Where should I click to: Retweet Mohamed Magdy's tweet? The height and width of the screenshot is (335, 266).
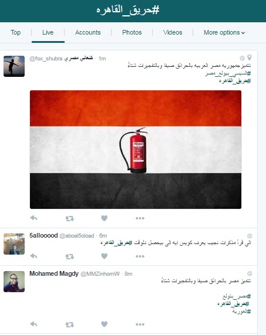pos(69,325)
